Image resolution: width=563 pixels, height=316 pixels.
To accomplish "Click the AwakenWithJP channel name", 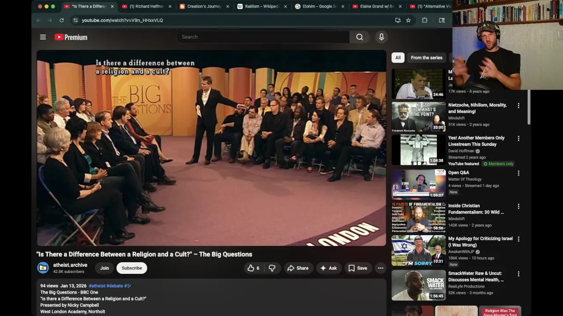I will 461,252.
